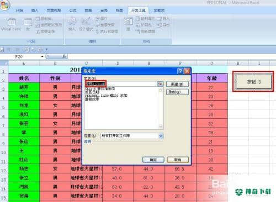Screen dimensions: 276x202
Task: Select the 开发工具 (Developer) tab
Action: pyautogui.click(x=138, y=10)
